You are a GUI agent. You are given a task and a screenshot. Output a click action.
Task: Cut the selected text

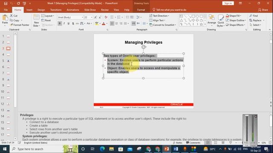(x=14, y=16)
